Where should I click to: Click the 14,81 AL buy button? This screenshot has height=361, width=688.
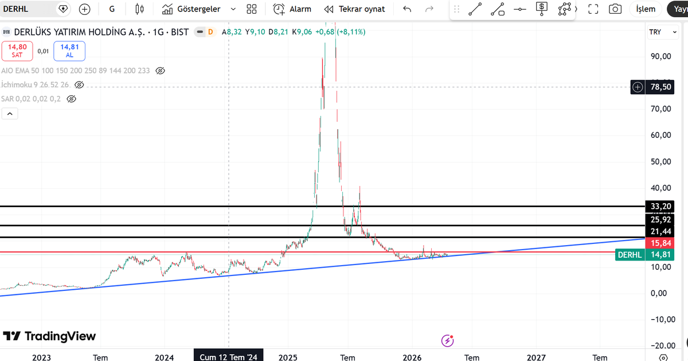tap(69, 51)
